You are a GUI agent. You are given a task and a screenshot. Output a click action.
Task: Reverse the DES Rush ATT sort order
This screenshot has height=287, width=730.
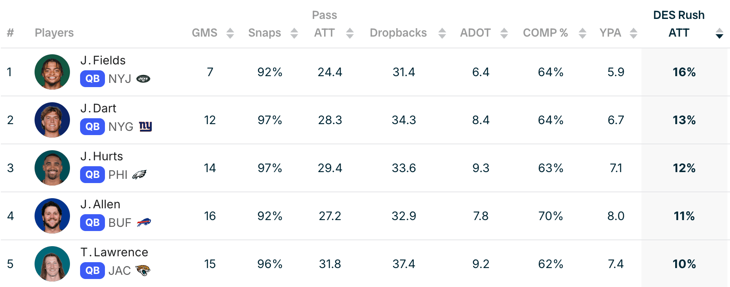coord(719,33)
